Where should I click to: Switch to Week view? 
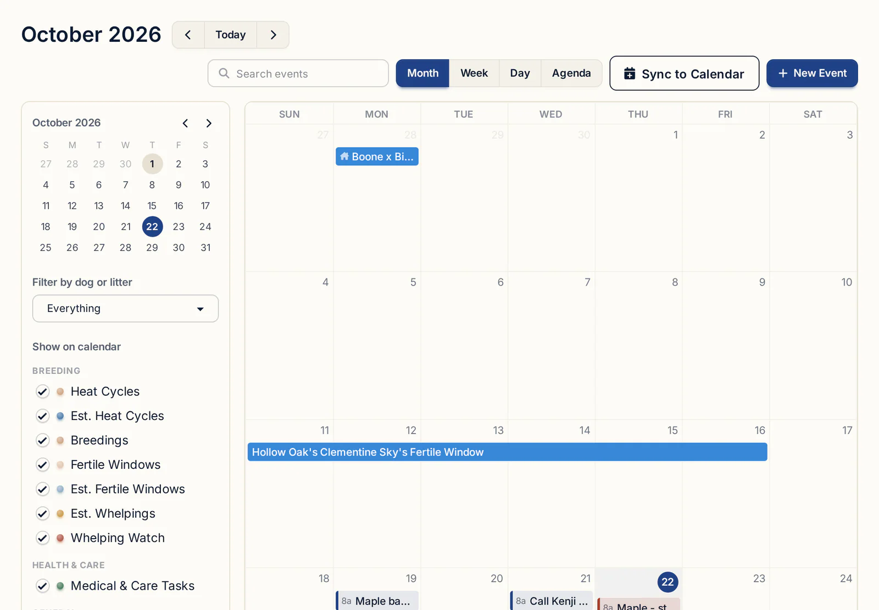474,74
